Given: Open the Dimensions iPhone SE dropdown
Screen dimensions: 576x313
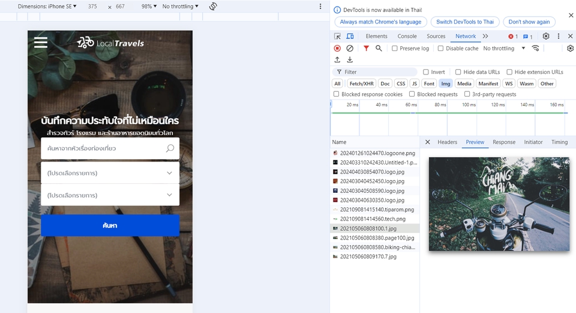Looking at the screenshot, I should [x=47, y=6].
